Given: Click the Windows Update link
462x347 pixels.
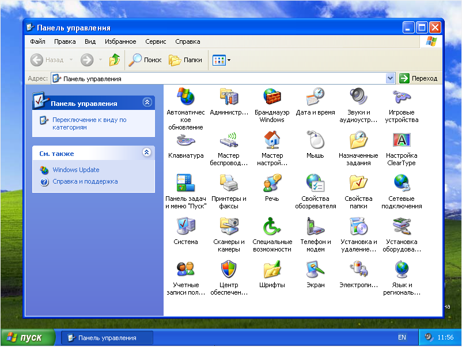Looking at the screenshot, I should (x=75, y=170).
